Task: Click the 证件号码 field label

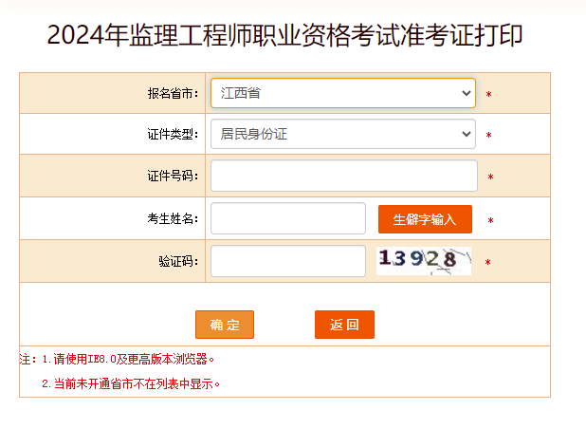Action: pos(173,177)
